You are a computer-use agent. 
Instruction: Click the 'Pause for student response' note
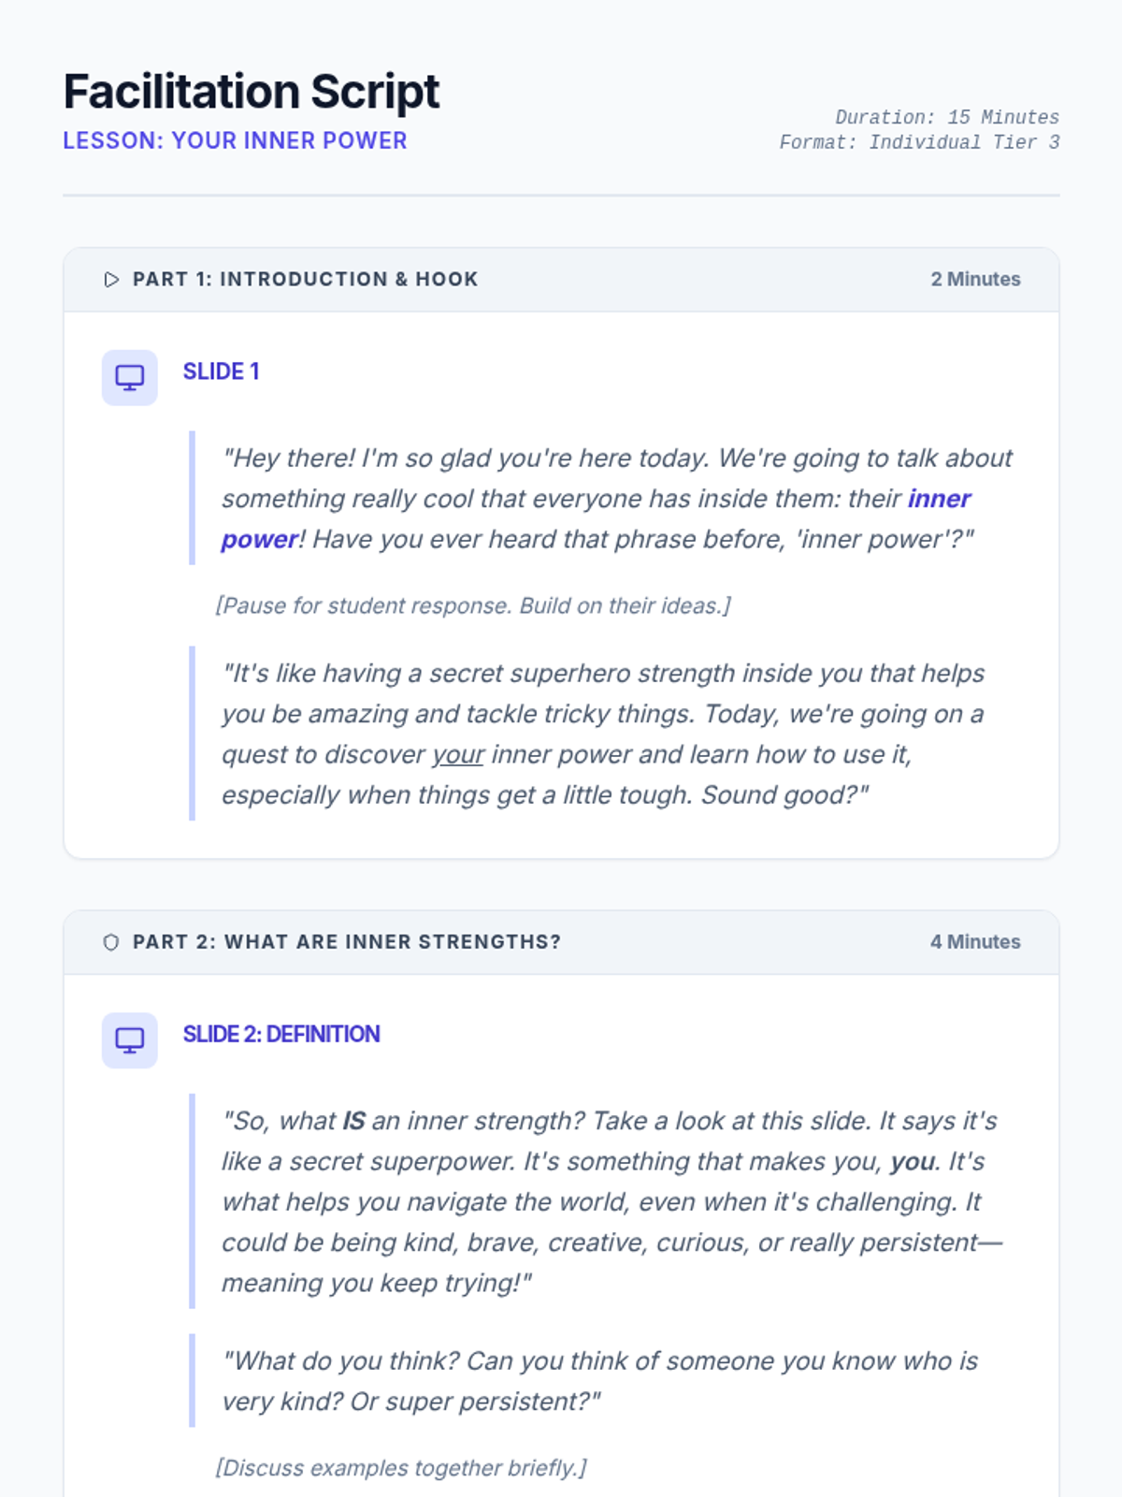coord(473,605)
